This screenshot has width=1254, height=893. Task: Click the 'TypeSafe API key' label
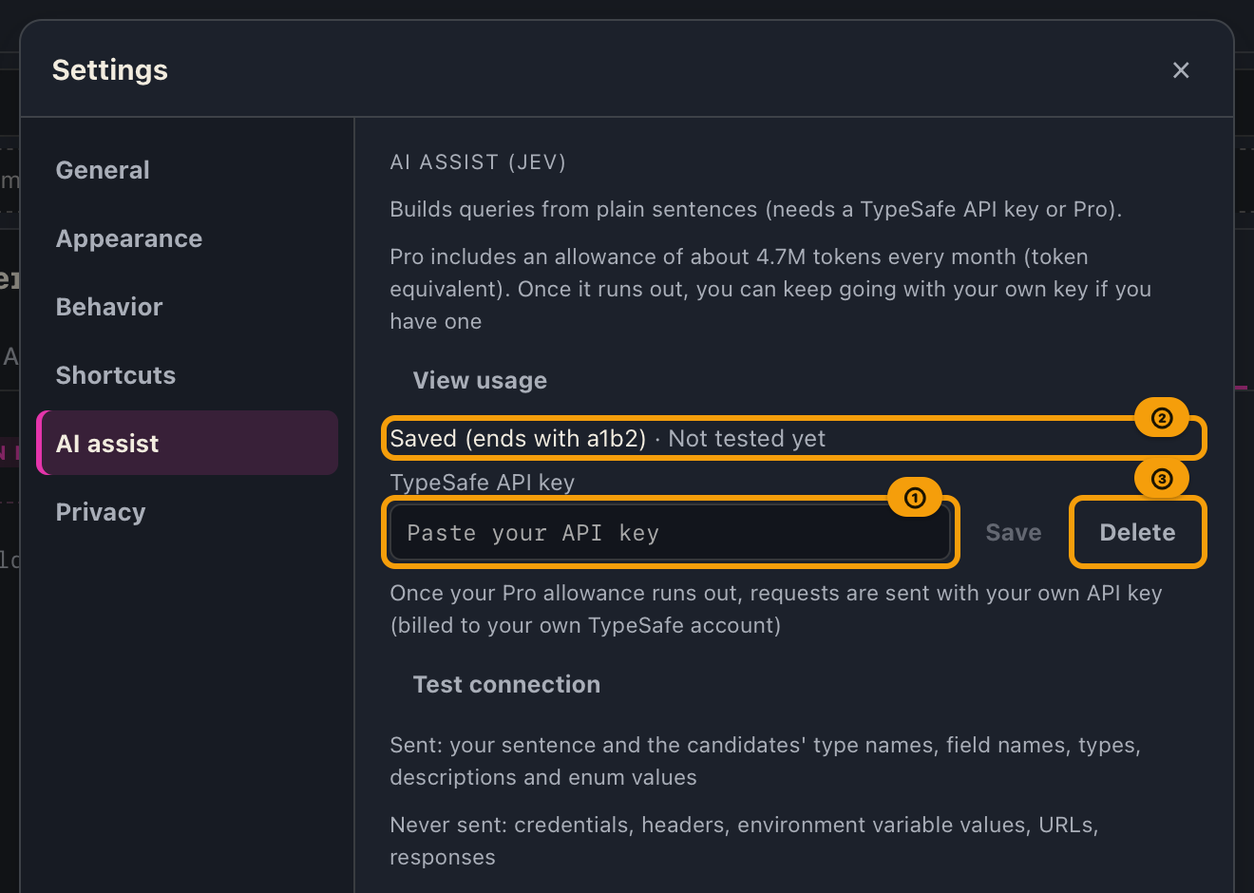point(483,483)
